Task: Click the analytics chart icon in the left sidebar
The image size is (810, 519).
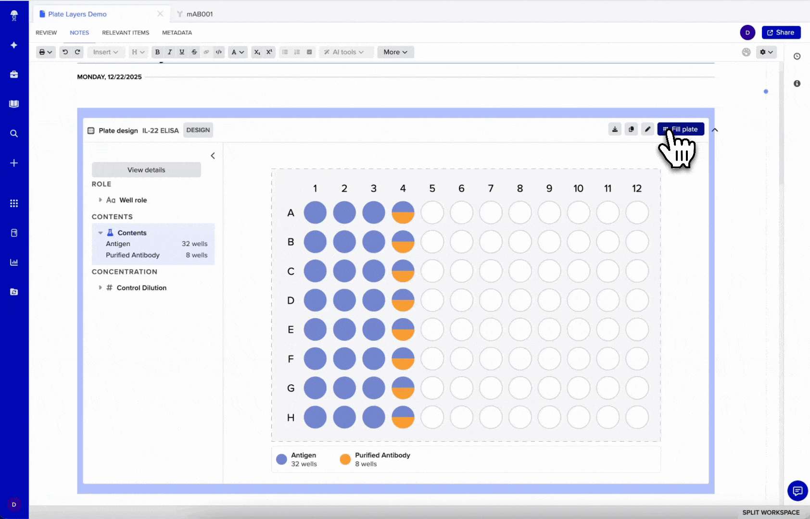Action: tap(14, 262)
